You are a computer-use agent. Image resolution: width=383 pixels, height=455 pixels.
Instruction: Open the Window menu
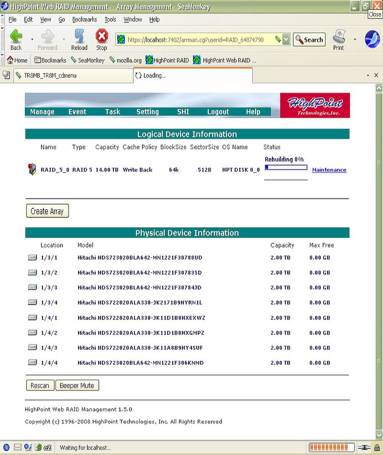[x=133, y=20]
